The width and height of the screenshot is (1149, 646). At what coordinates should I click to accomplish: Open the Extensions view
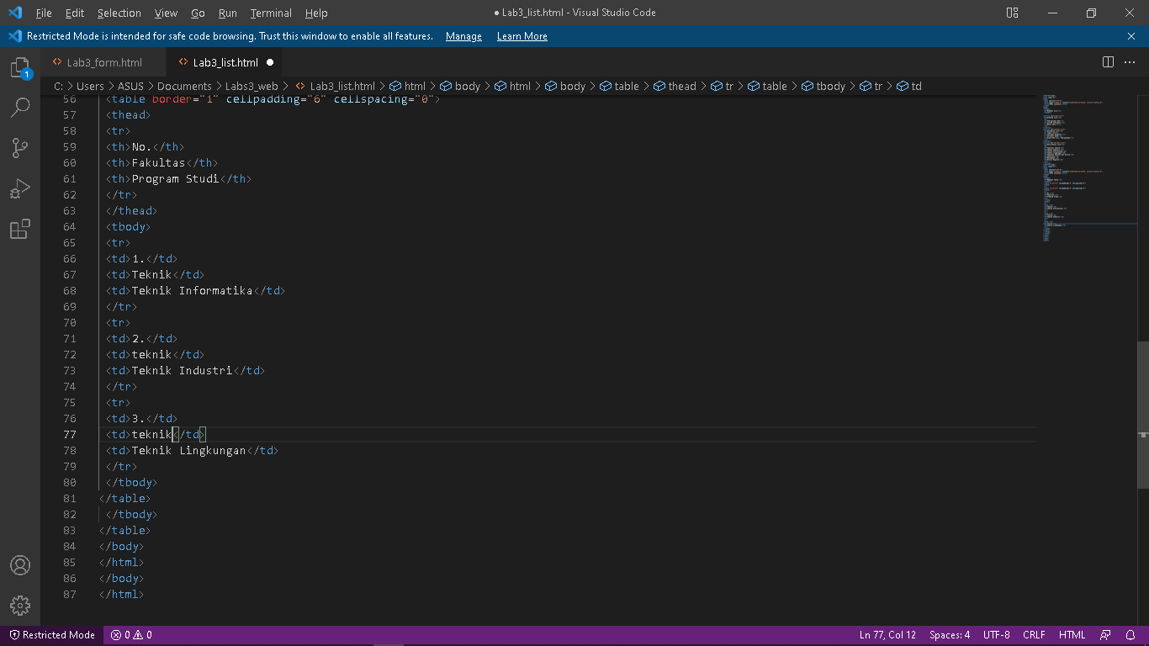pos(20,229)
